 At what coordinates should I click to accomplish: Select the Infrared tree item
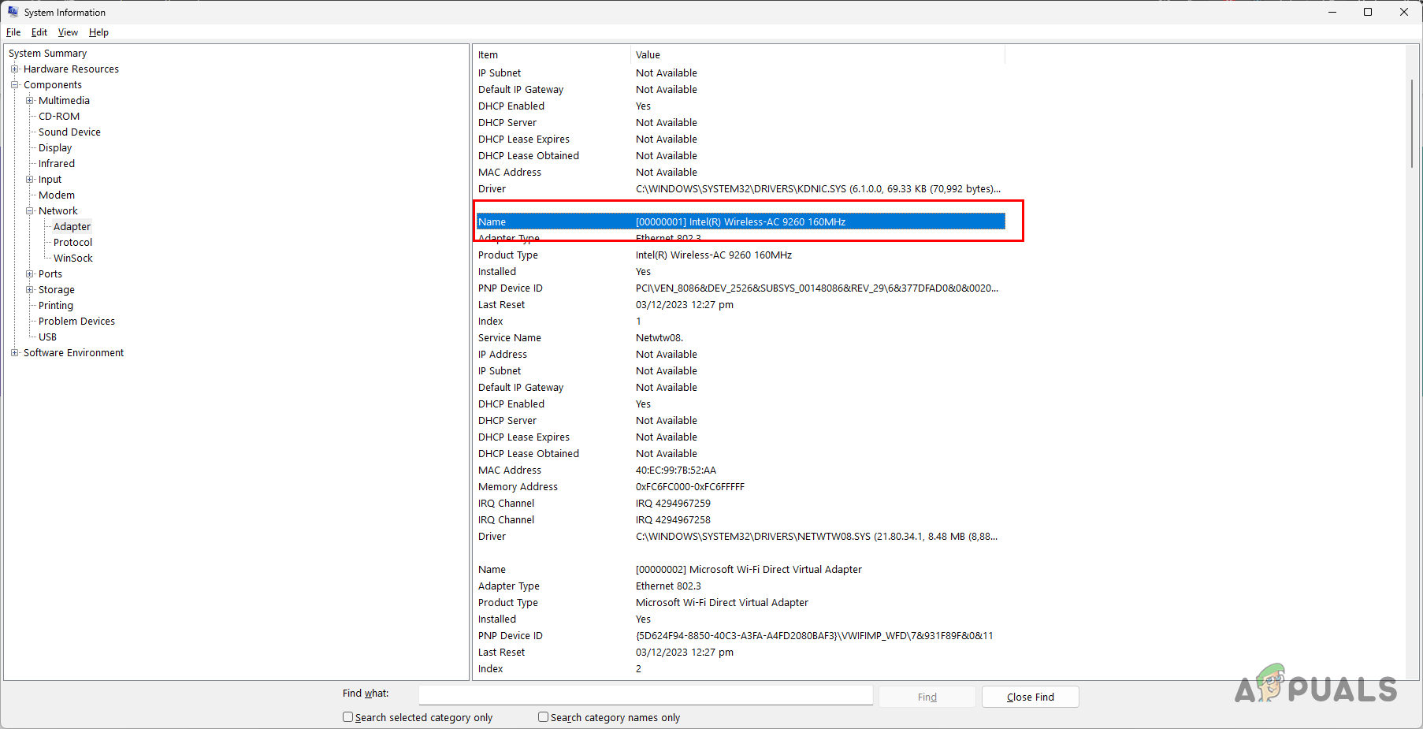point(57,163)
